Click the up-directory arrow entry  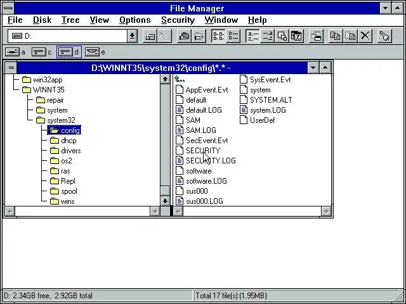pos(180,79)
